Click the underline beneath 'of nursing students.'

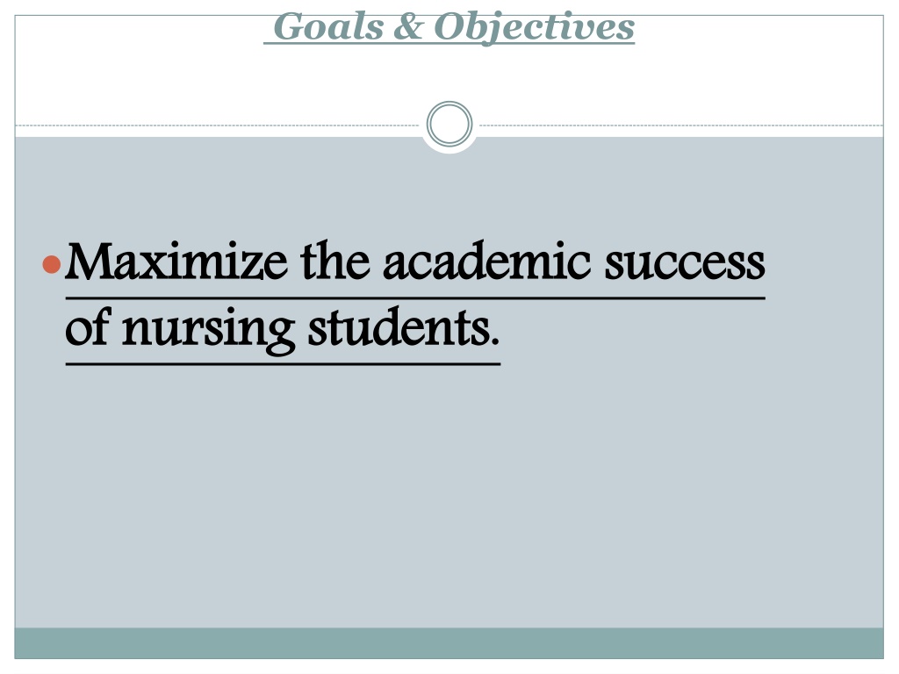(284, 364)
